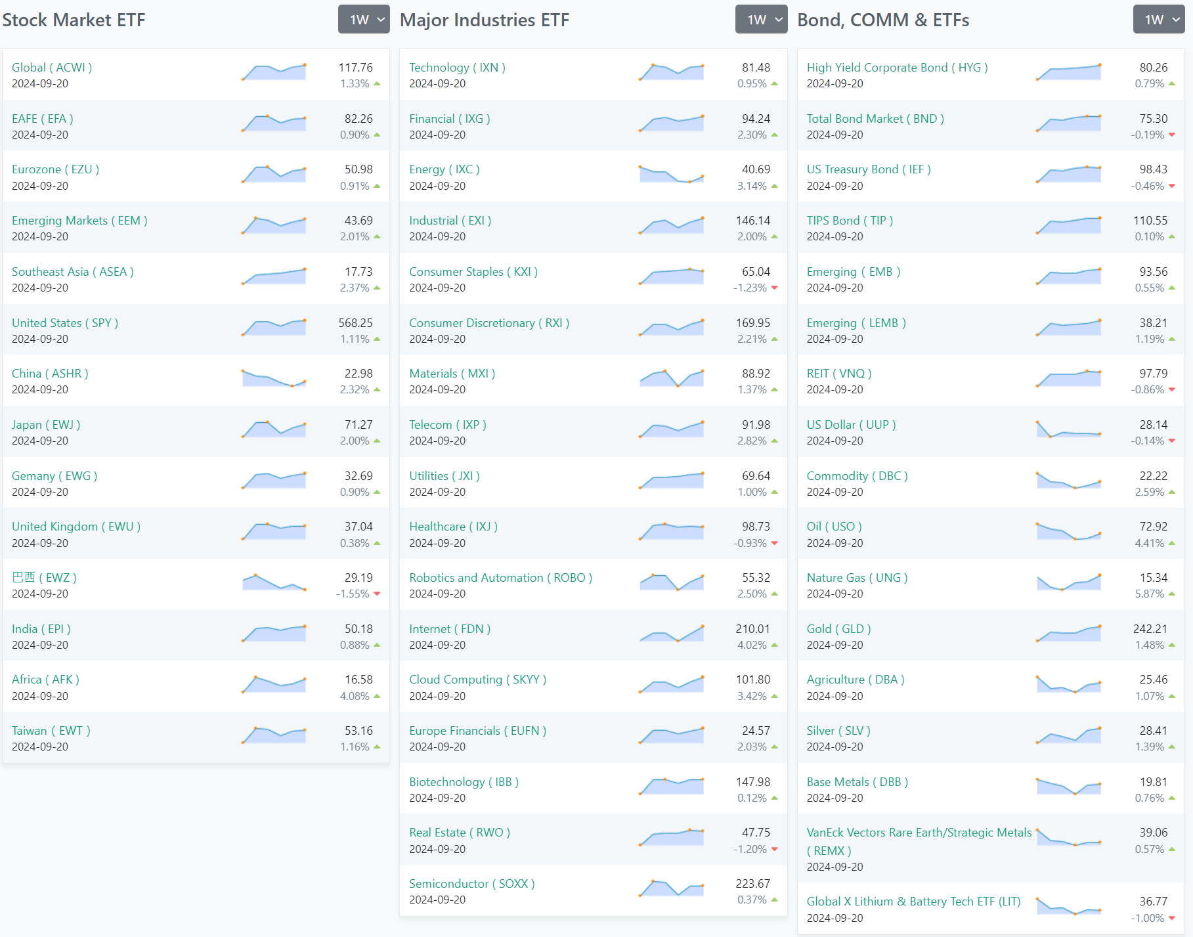The image size is (1193, 937).
Task: Click the Semiconductor ( SOXX ) sparkline chart
Action: [x=671, y=888]
